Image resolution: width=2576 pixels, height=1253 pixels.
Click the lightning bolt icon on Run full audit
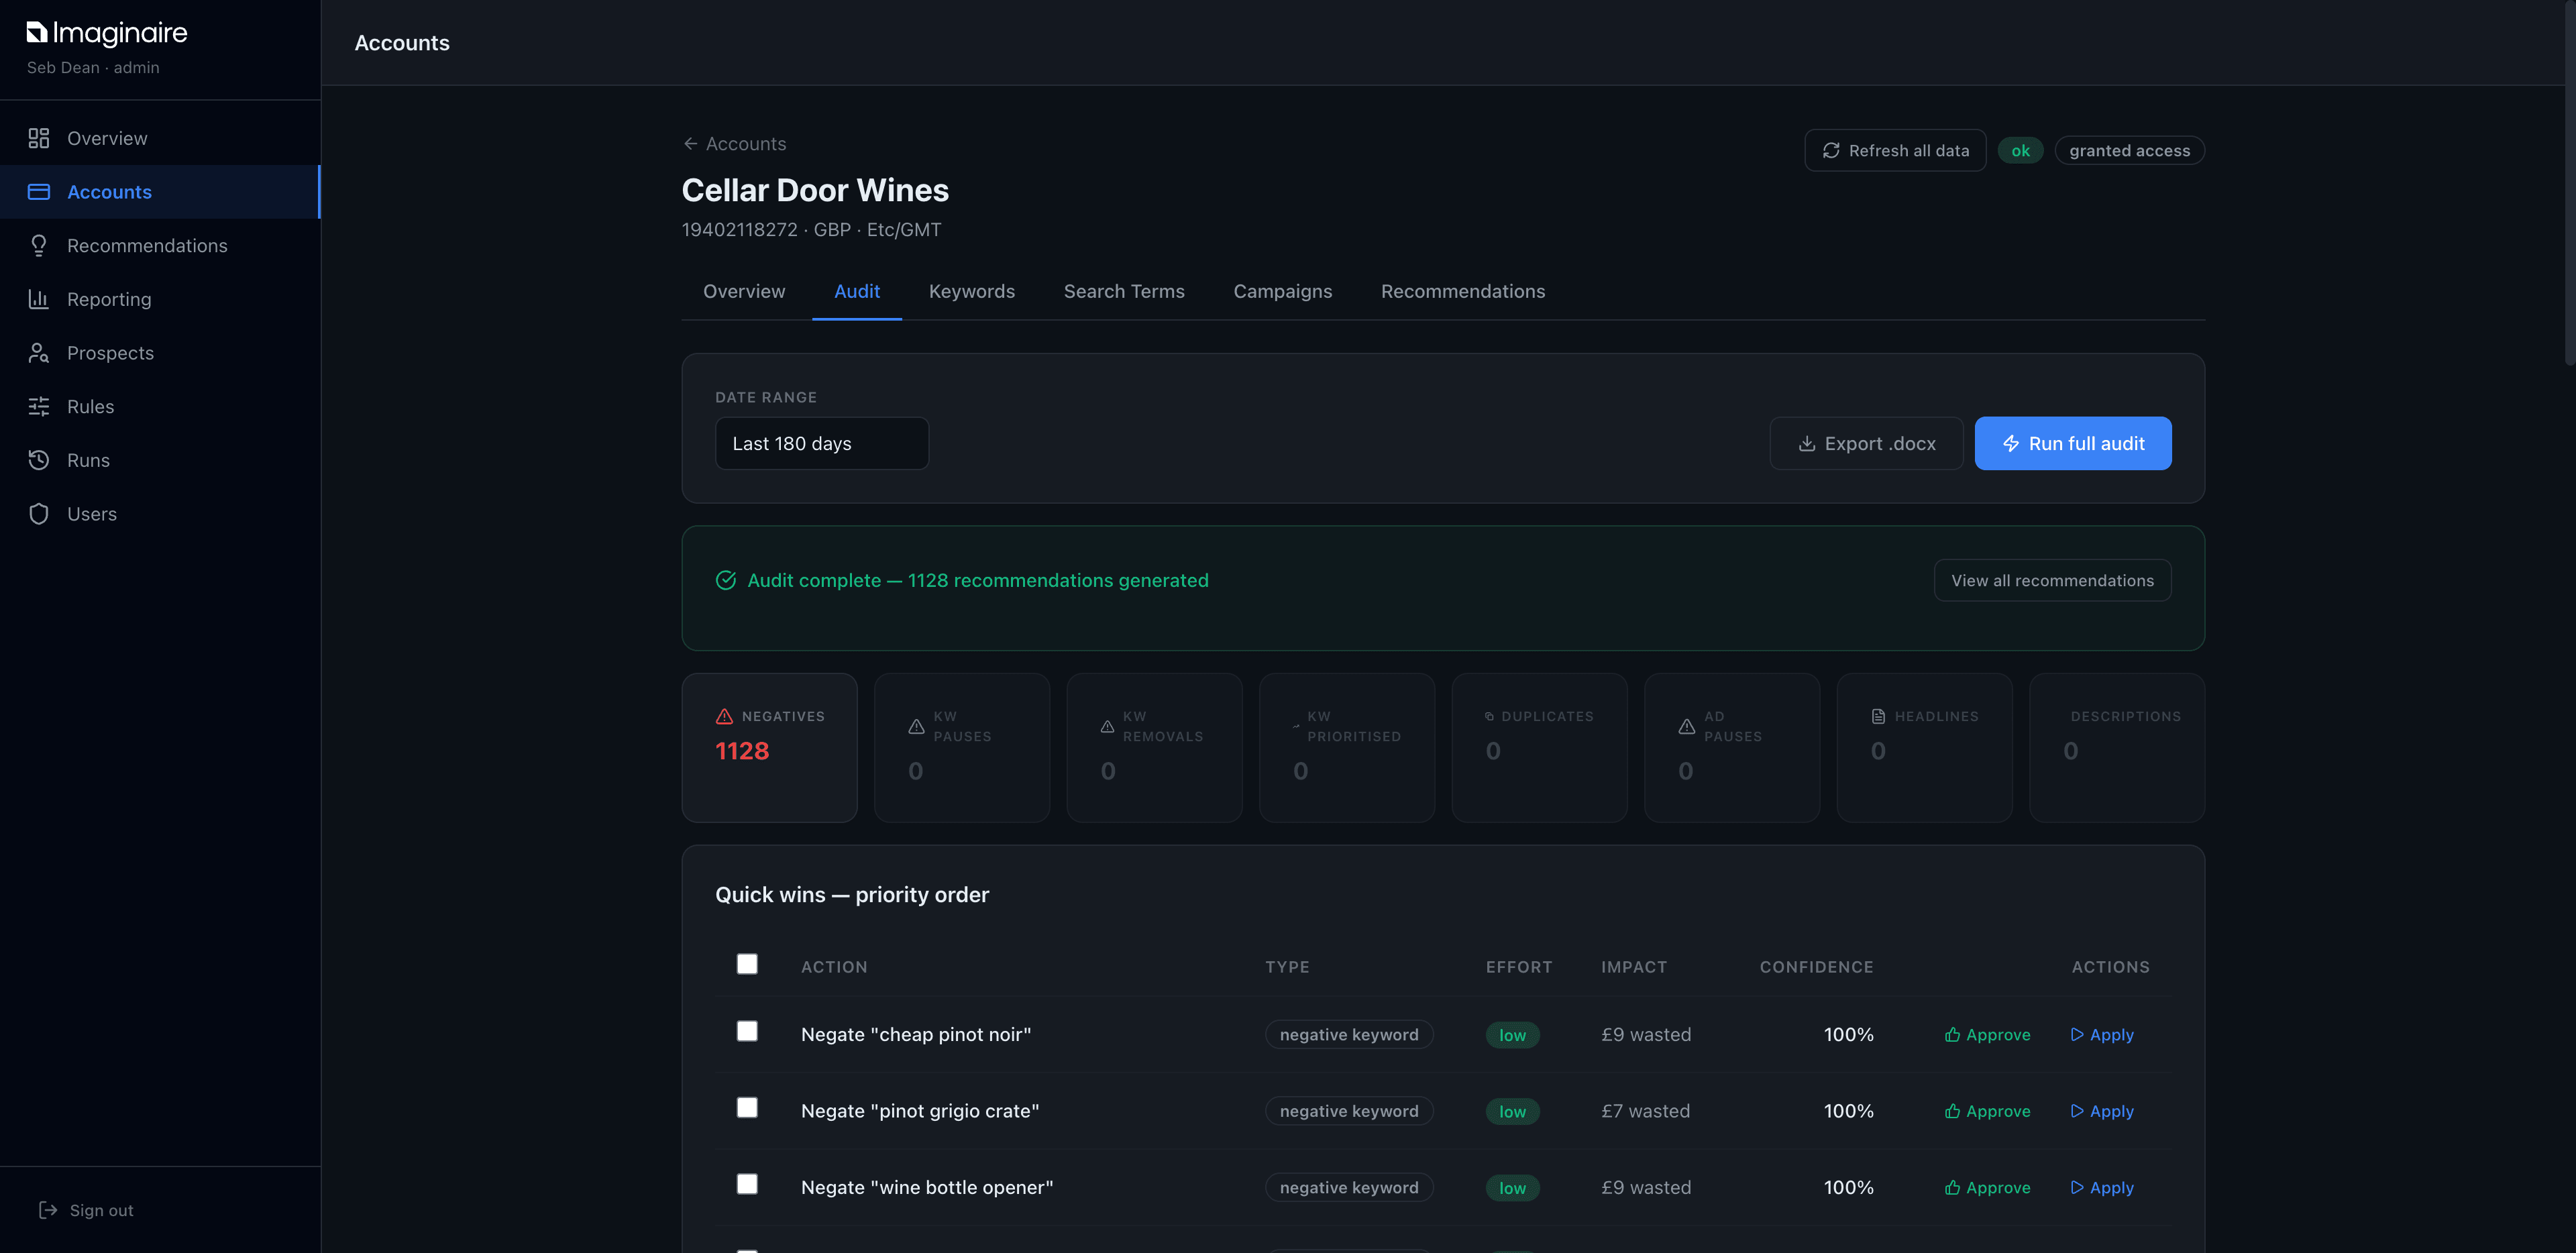click(x=2011, y=444)
